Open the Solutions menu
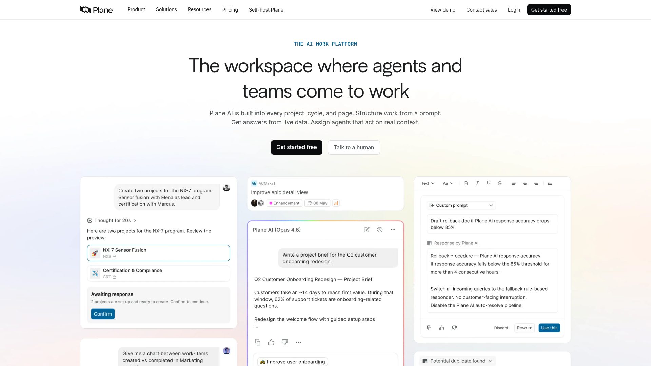The height and width of the screenshot is (366, 651). click(166, 9)
